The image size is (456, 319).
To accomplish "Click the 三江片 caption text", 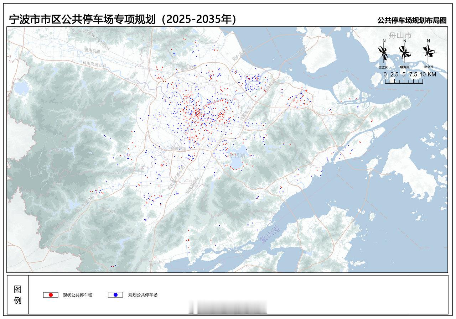I will 384,67.
